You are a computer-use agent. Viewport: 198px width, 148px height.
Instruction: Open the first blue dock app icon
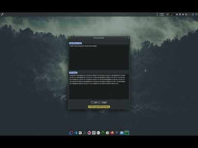tap(71, 133)
